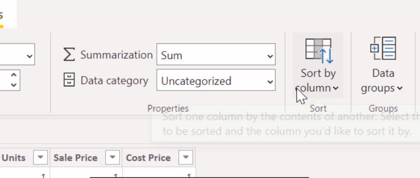Screen dimensions: 420x178
Task: Click the Data groups icon
Action: point(383,48)
